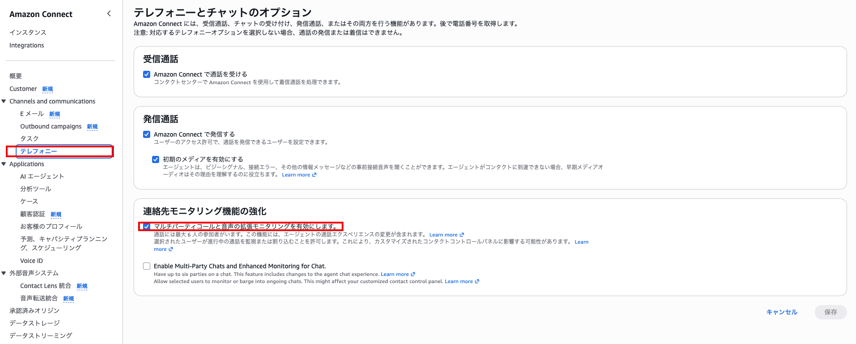Open お客様のプロフィール page
This screenshot has height=344, width=856.
tap(51, 227)
